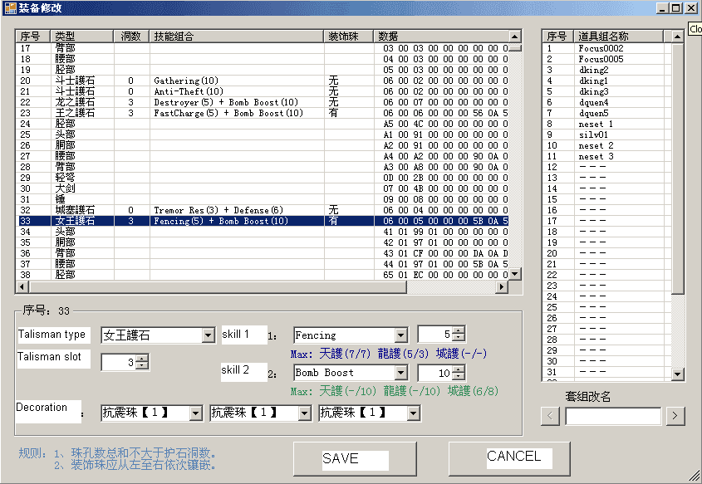Increase the skill 2 value of 10
The image size is (702, 484).
coord(458,369)
